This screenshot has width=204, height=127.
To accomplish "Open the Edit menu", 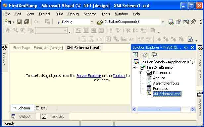I will 18,14.
